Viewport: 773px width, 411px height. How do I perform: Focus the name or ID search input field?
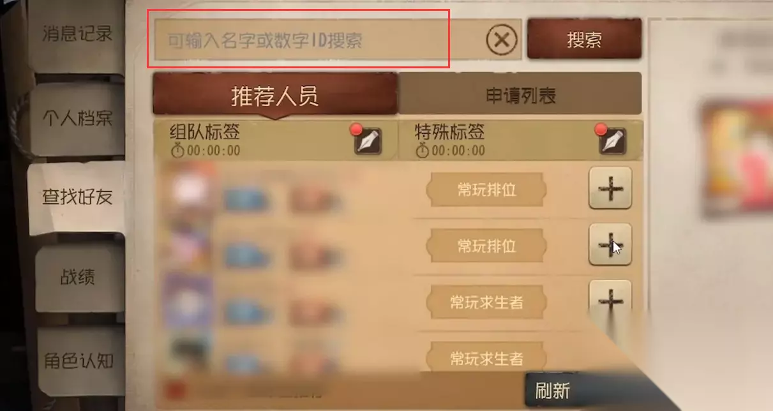[x=316, y=40]
